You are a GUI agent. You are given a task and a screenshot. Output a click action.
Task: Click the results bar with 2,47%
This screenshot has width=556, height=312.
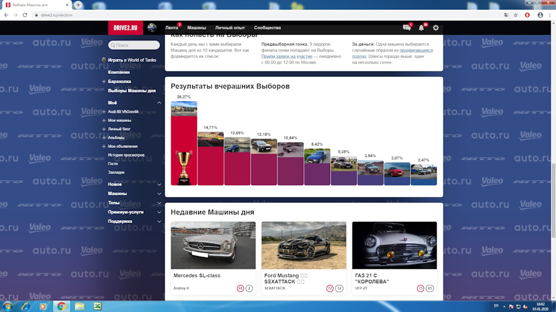pos(424,174)
